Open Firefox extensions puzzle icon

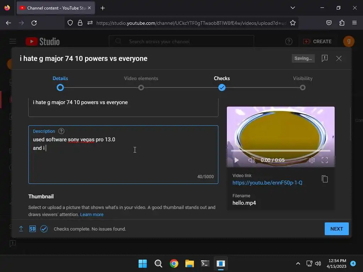[x=342, y=23]
